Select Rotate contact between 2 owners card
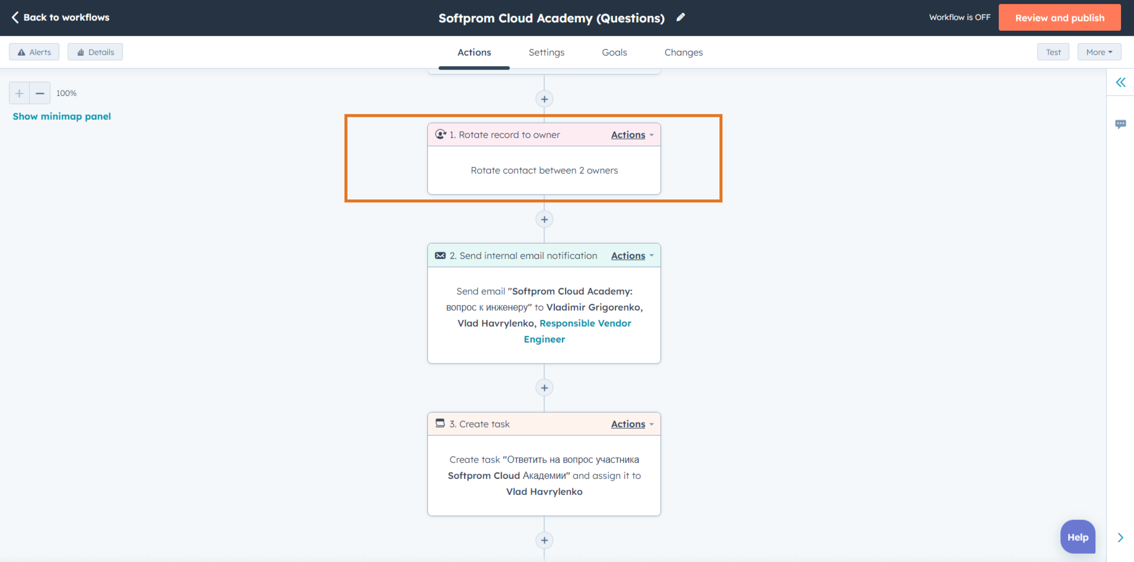 [x=544, y=170]
